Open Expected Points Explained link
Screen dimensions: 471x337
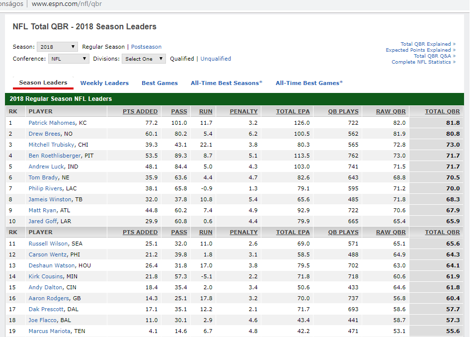[420, 50]
